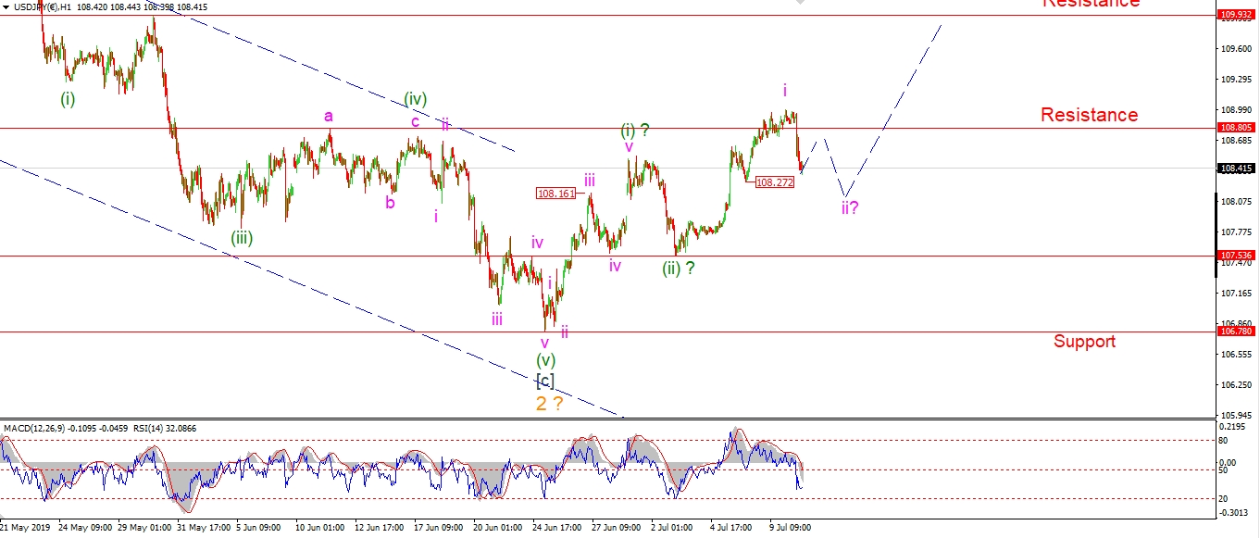1260x538 pixels.
Task: Select the 106.780 support price tag
Action: point(1236,332)
